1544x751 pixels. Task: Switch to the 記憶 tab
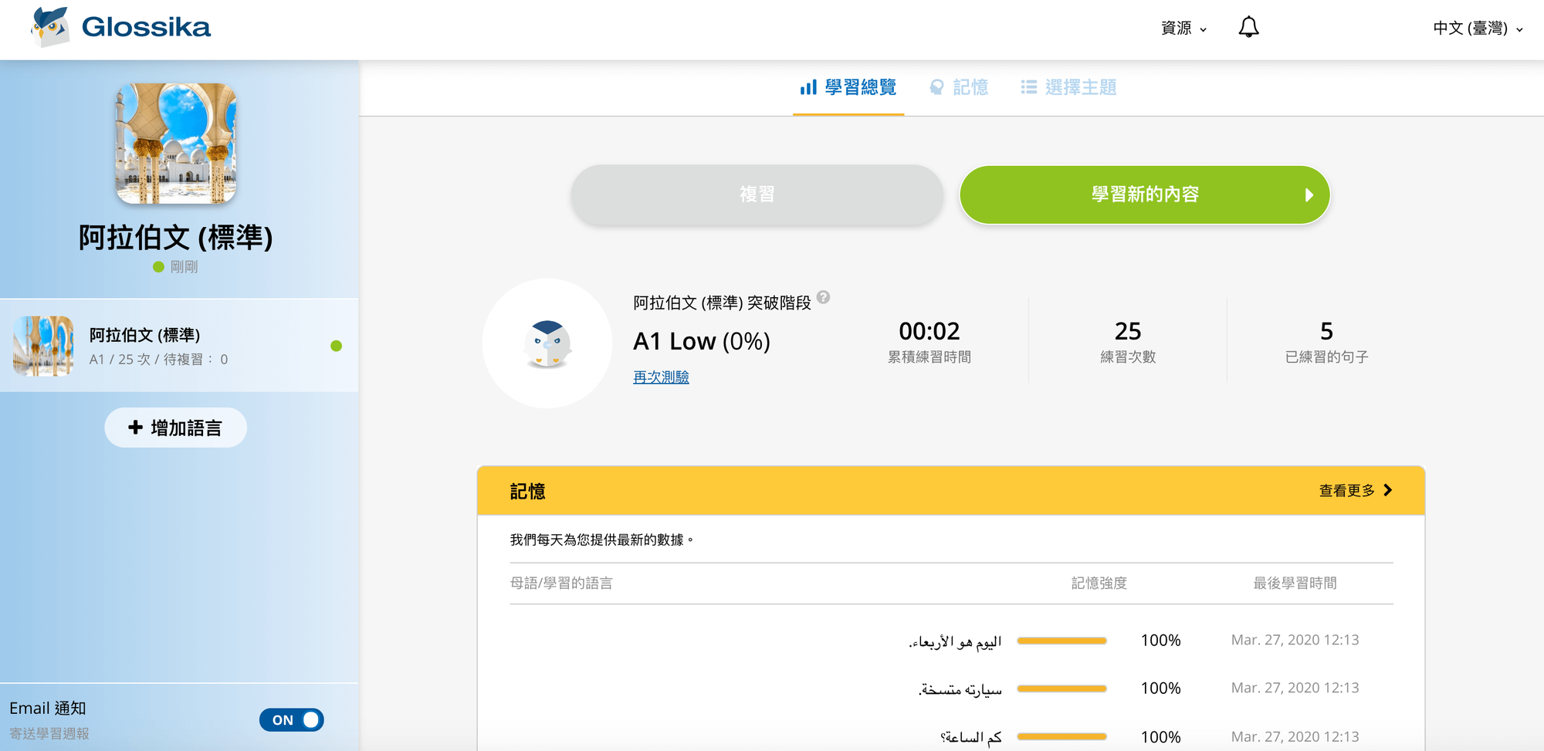pyautogui.click(x=960, y=87)
